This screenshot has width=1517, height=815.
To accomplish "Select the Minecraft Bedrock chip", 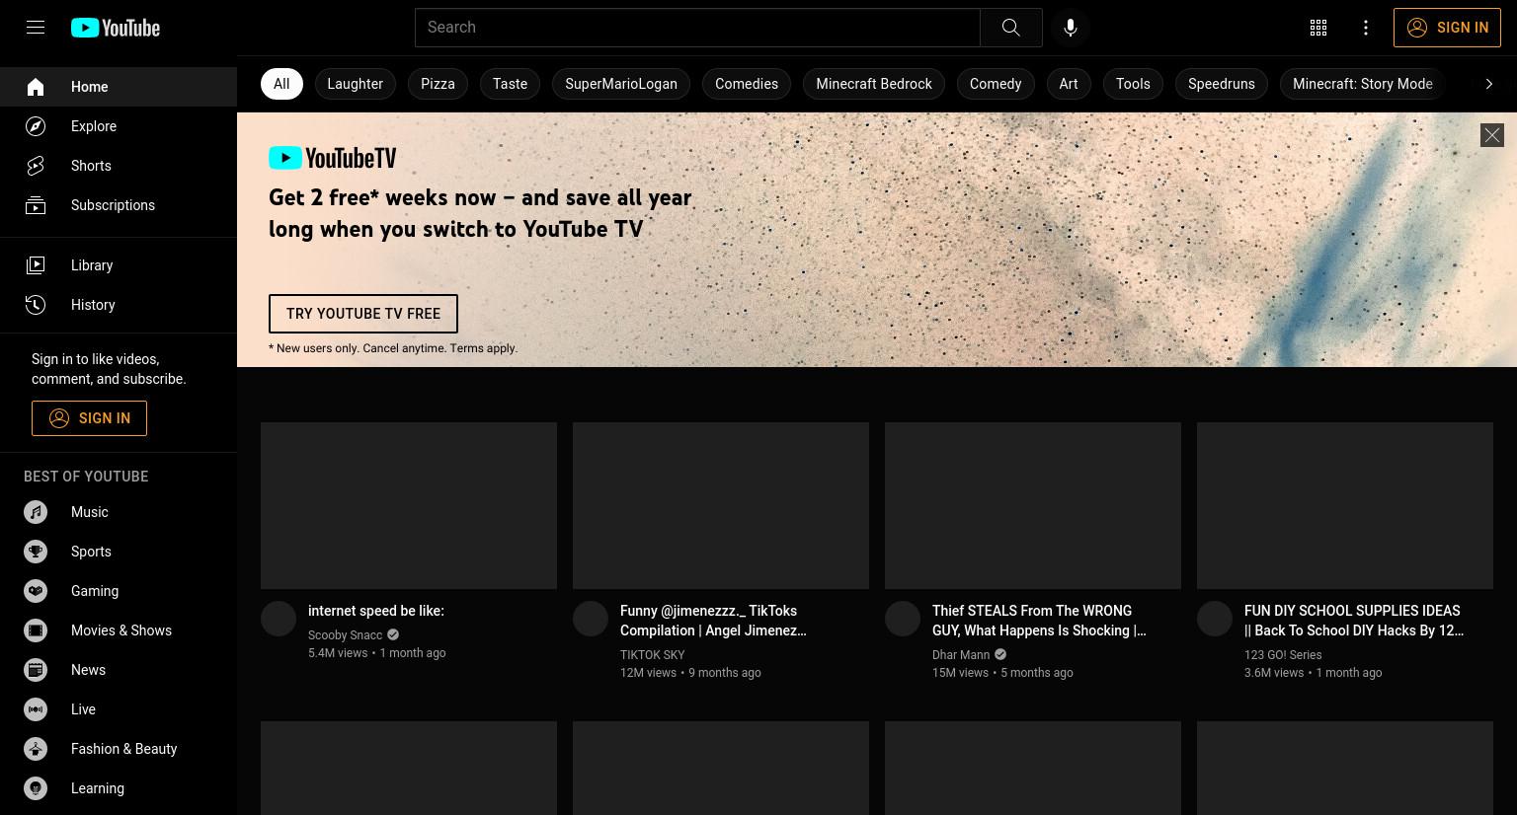I will point(874,84).
